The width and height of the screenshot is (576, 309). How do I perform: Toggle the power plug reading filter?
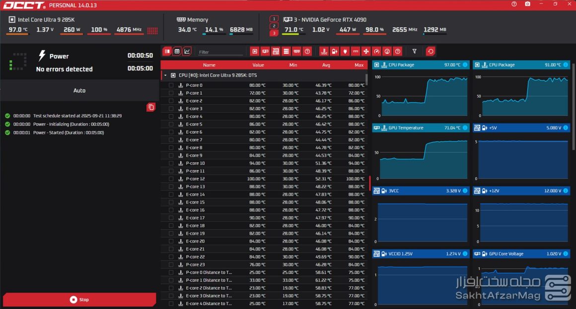345,52
